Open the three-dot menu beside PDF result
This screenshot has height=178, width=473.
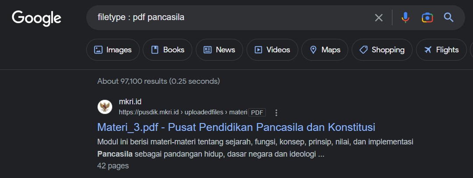[x=276, y=113]
